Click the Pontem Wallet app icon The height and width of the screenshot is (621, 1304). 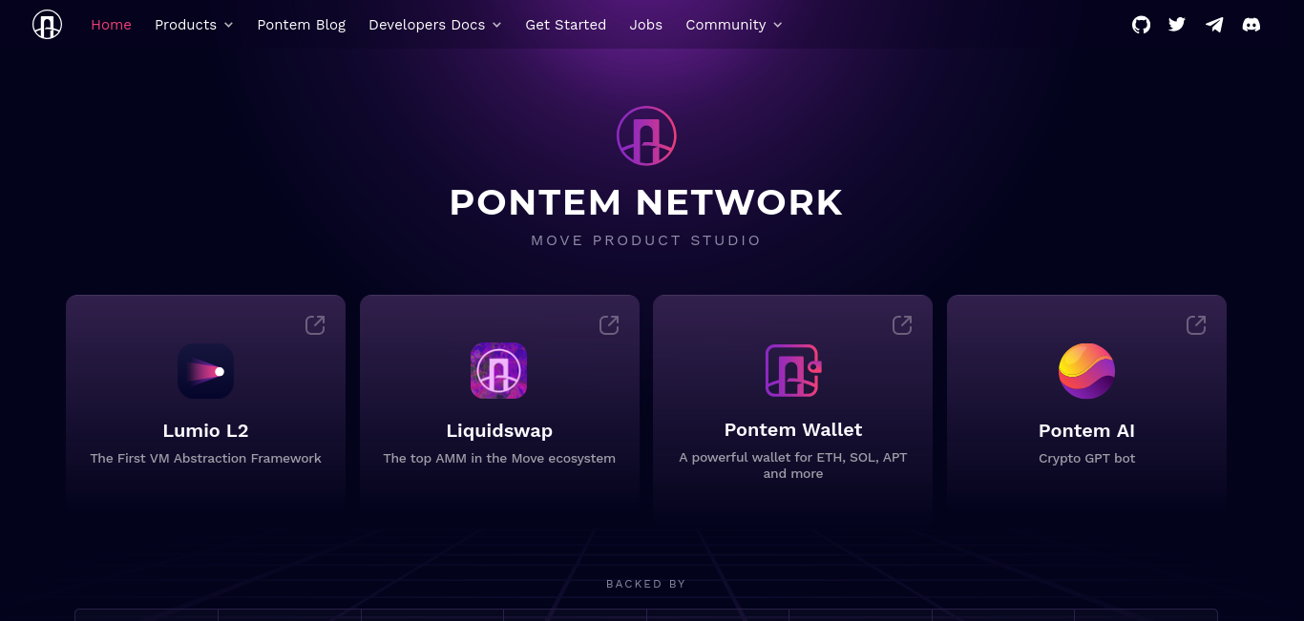(792, 370)
